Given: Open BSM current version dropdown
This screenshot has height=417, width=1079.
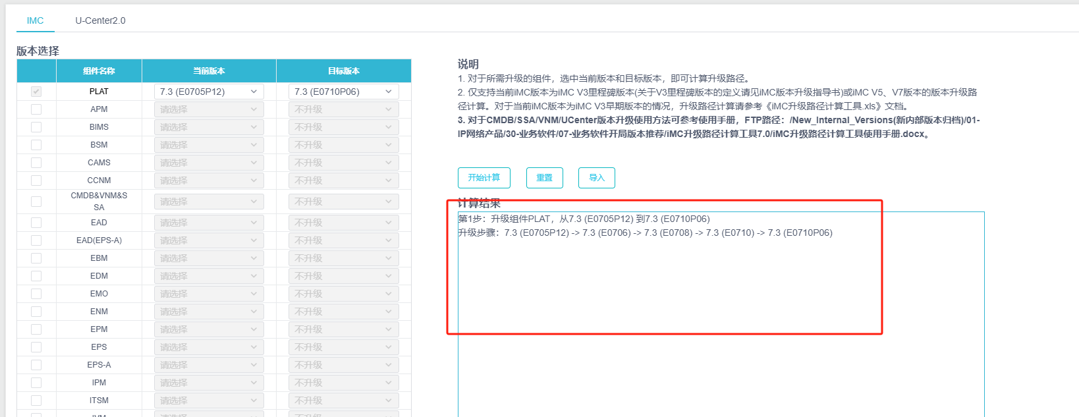Looking at the screenshot, I should point(209,145).
